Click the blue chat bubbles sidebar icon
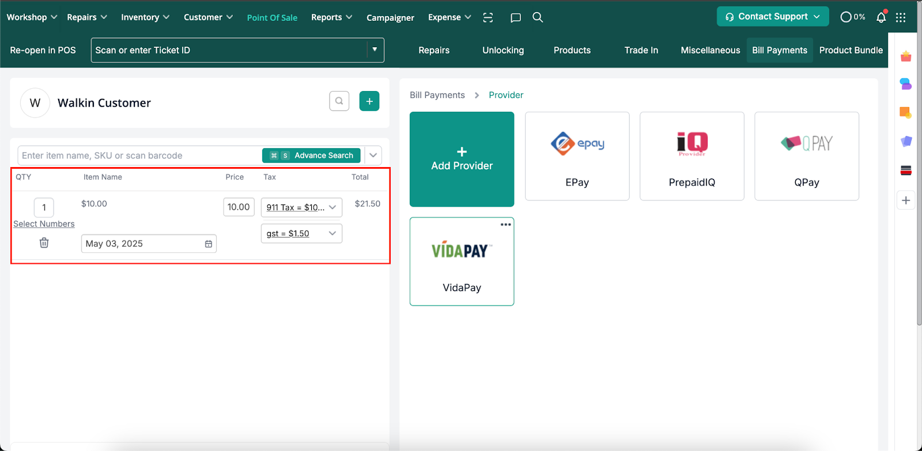The height and width of the screenshot is (451, 922). [x=906, y=84]
